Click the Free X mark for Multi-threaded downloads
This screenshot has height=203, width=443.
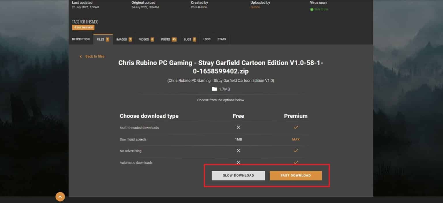[x=238, y=127]
